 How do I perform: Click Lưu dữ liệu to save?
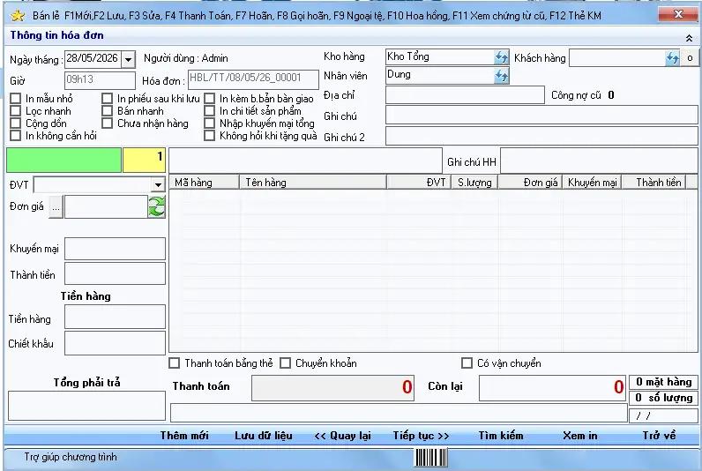[264, 436]
